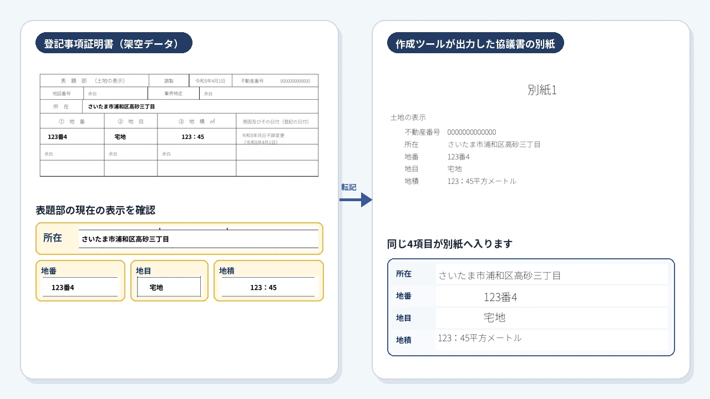Select 宅地 in the registry table
This screenshot has height=399, width=710.
pos(120,136)
